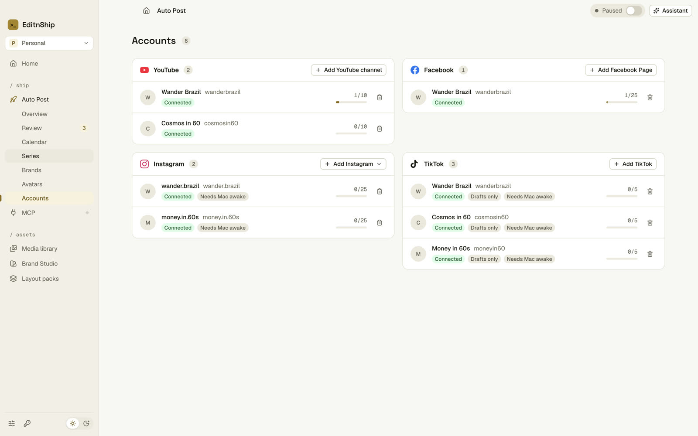Expand the Personal workspace dropdown
This screenshot has height=436, width=698.
click(x=49, y=43)
